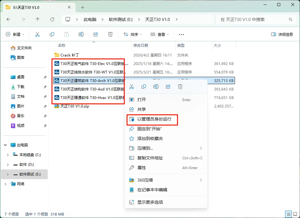Screen dimensions: 300x218
Task: Refresh the current folder view
Action: click(x=52, y=19)
